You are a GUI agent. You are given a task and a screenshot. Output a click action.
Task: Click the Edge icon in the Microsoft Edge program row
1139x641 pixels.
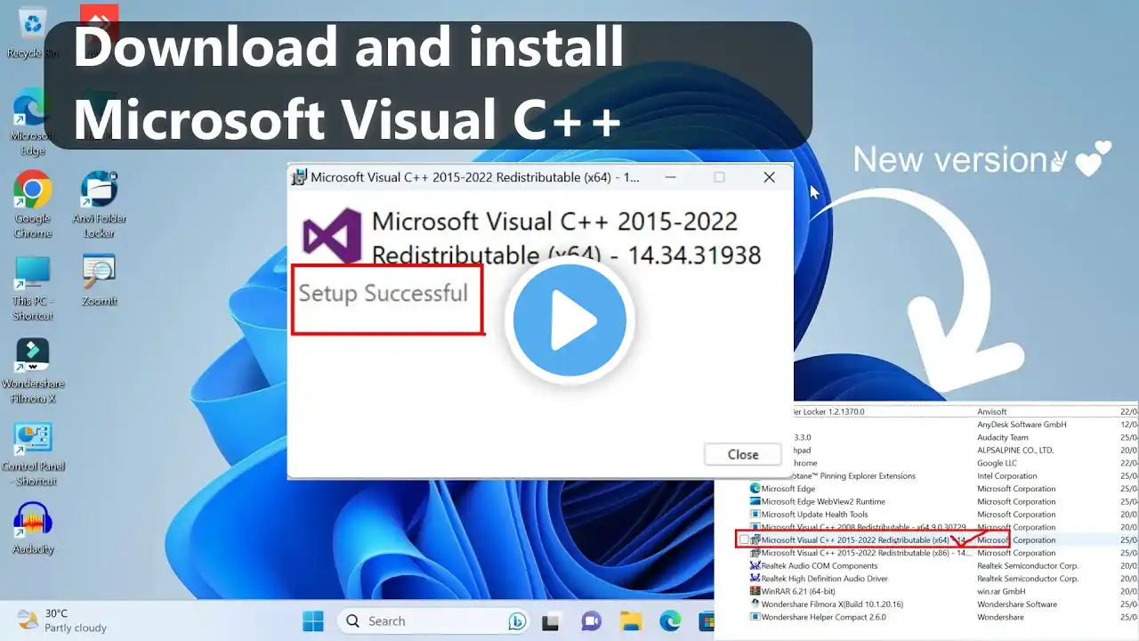click(x=755, y=488)
